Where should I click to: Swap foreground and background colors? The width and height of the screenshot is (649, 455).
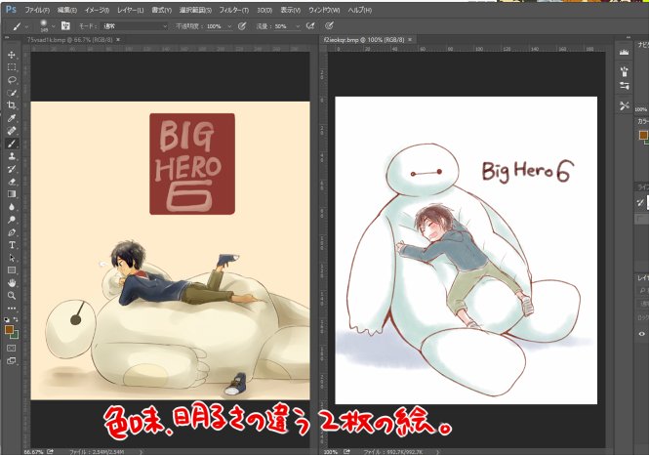(x=16, y=319)
